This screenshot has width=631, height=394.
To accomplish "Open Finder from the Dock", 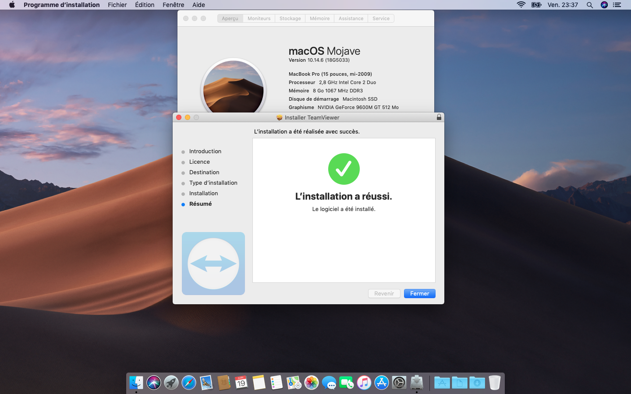I will [x=136, y=383].
